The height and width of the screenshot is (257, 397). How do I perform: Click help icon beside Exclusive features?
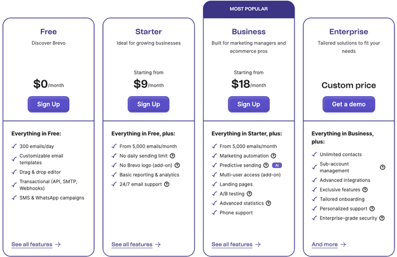[365, 190]
